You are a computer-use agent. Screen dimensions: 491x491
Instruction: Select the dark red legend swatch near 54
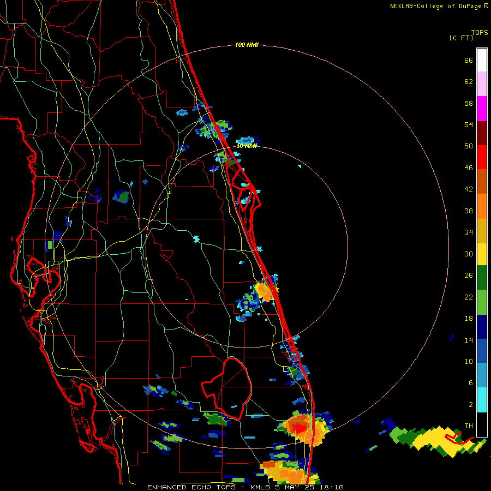(x=482, y=133)
